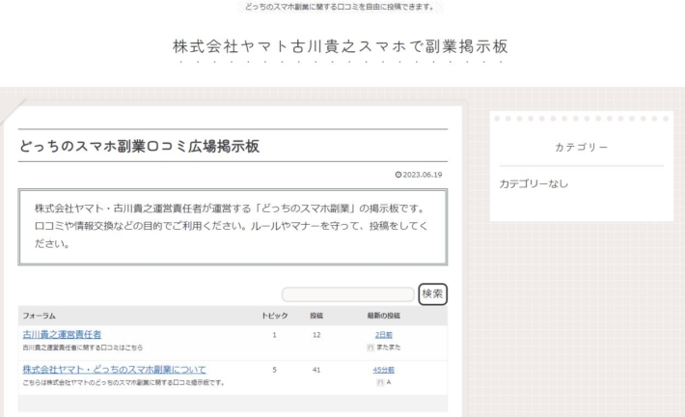Click the 検索 search button

[x=432, y=294]
